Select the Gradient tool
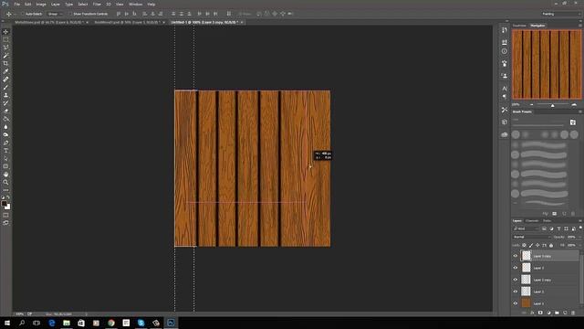The width and height of the screenshot is (584, 329). tap(5, 119)
